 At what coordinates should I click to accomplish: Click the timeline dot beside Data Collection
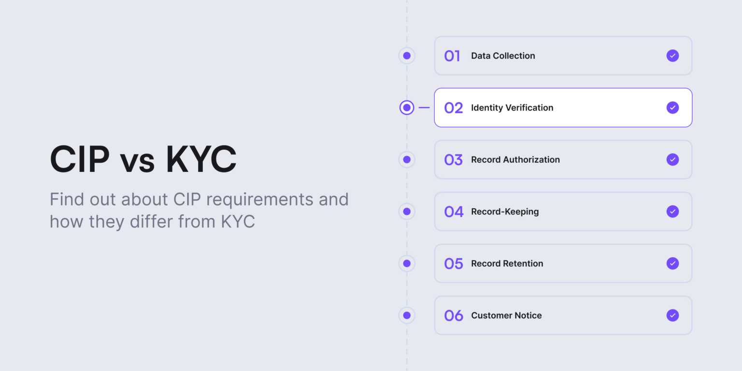(406, 56)
